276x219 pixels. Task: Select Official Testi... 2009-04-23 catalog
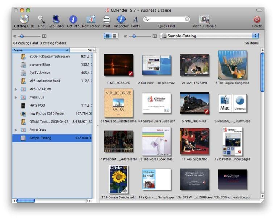click(52, 121)
